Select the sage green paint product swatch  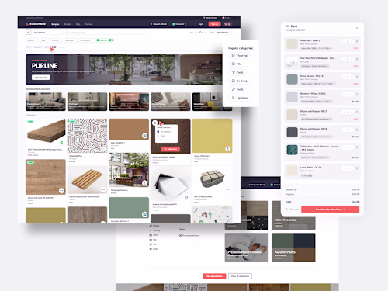(x=129, y=208)
